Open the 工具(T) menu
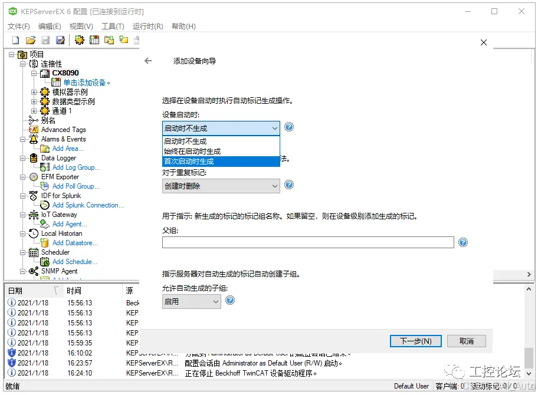 (113, 27)
